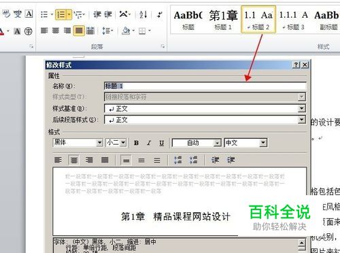Viewport: 340px width, 253px height.
Task: Set right alignment in style dialog
Action: point(89,161)
